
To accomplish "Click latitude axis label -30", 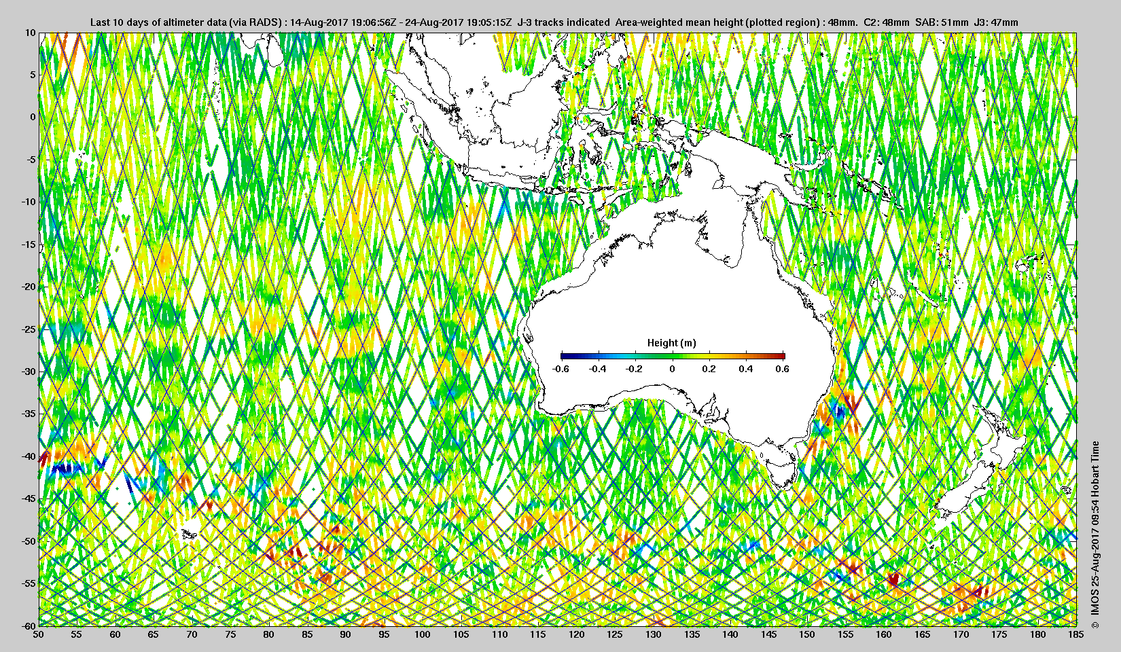I will coord(28,372).
